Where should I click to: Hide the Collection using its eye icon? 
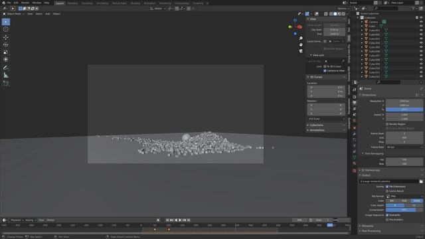[421, 18]
